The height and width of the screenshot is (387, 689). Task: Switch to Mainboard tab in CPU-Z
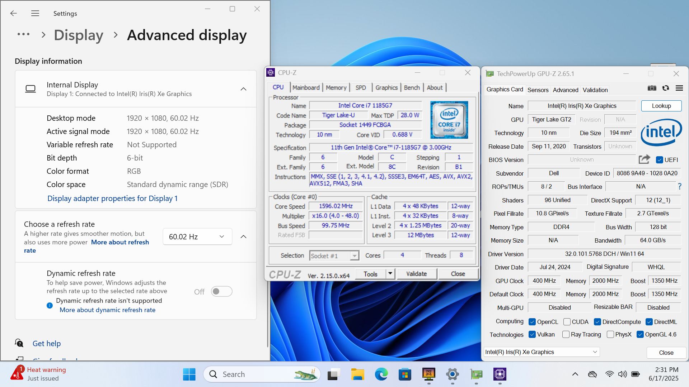[x=306, y=87]
